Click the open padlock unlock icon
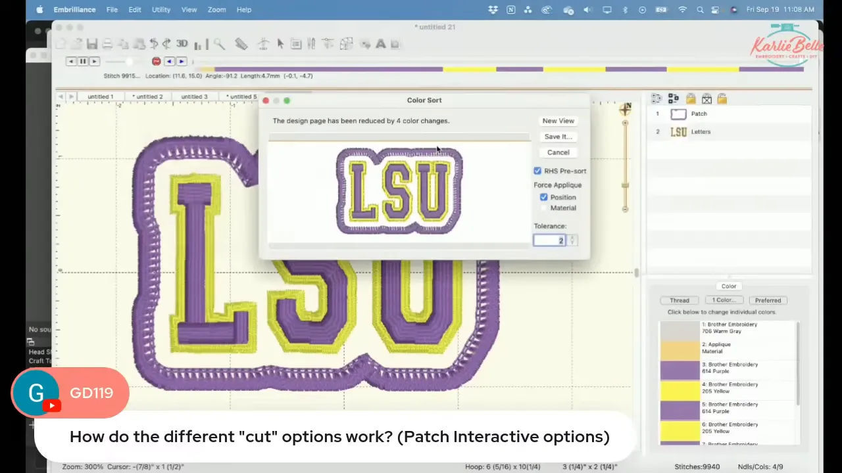Viewport: 842px width, 473px height. tap(722, 99)
